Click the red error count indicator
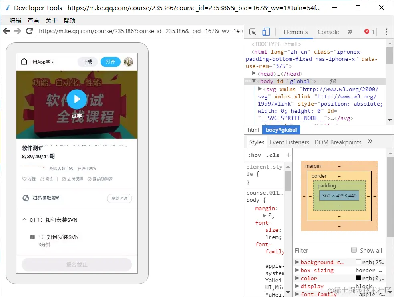The width and height of the screenshot is (394, 297). pyautogui.click(x=369, y=32)
